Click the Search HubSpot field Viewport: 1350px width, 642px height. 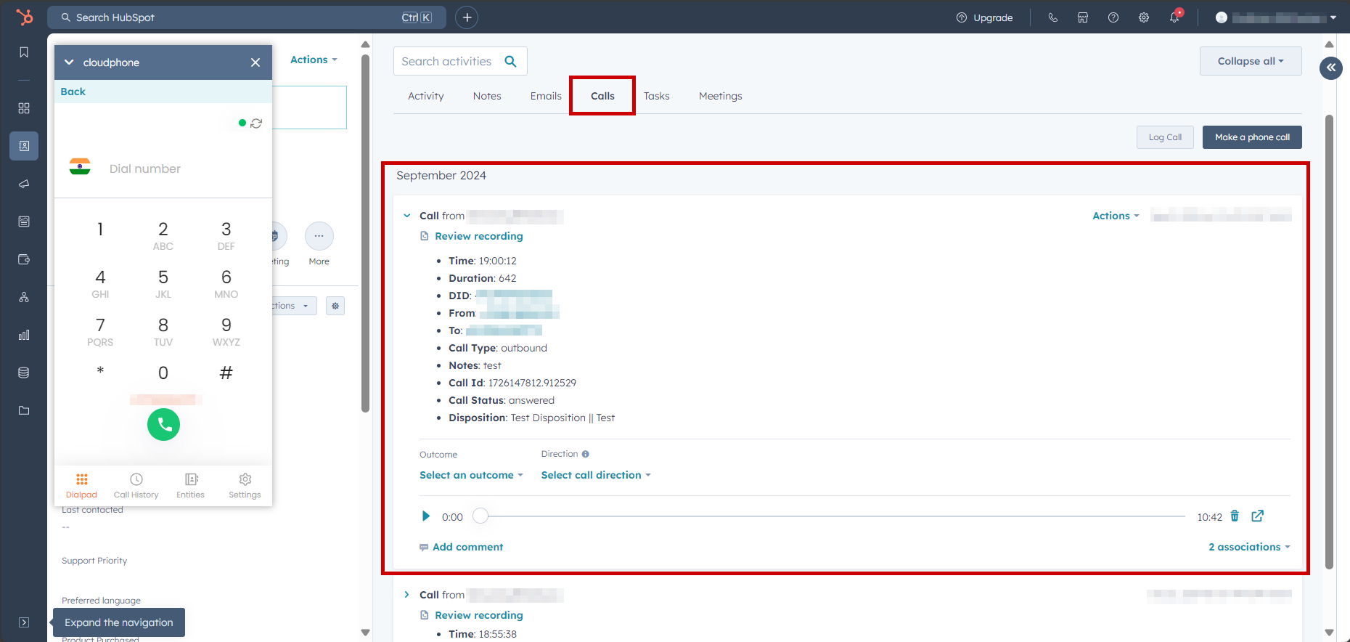tap(247, 17)
